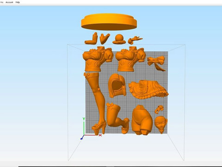Select the bent L-shaped arm model

pyautogui.click(x=91, y=39)
